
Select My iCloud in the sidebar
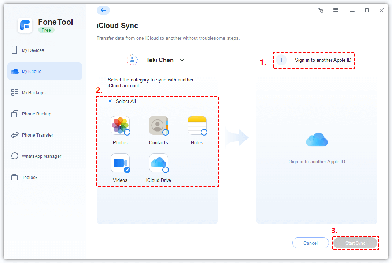(45, 71)
